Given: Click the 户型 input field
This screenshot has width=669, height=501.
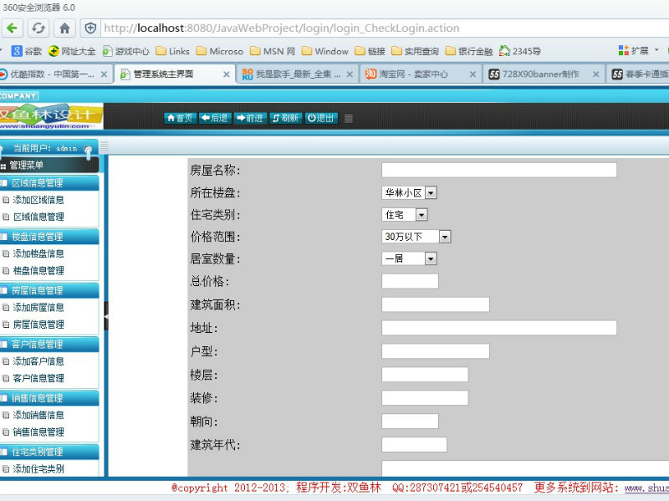Looking at the screenshot, I should 435,351.
